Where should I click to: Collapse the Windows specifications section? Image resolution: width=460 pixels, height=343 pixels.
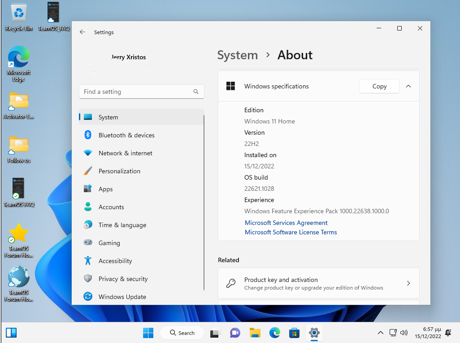tap(408, 86)
